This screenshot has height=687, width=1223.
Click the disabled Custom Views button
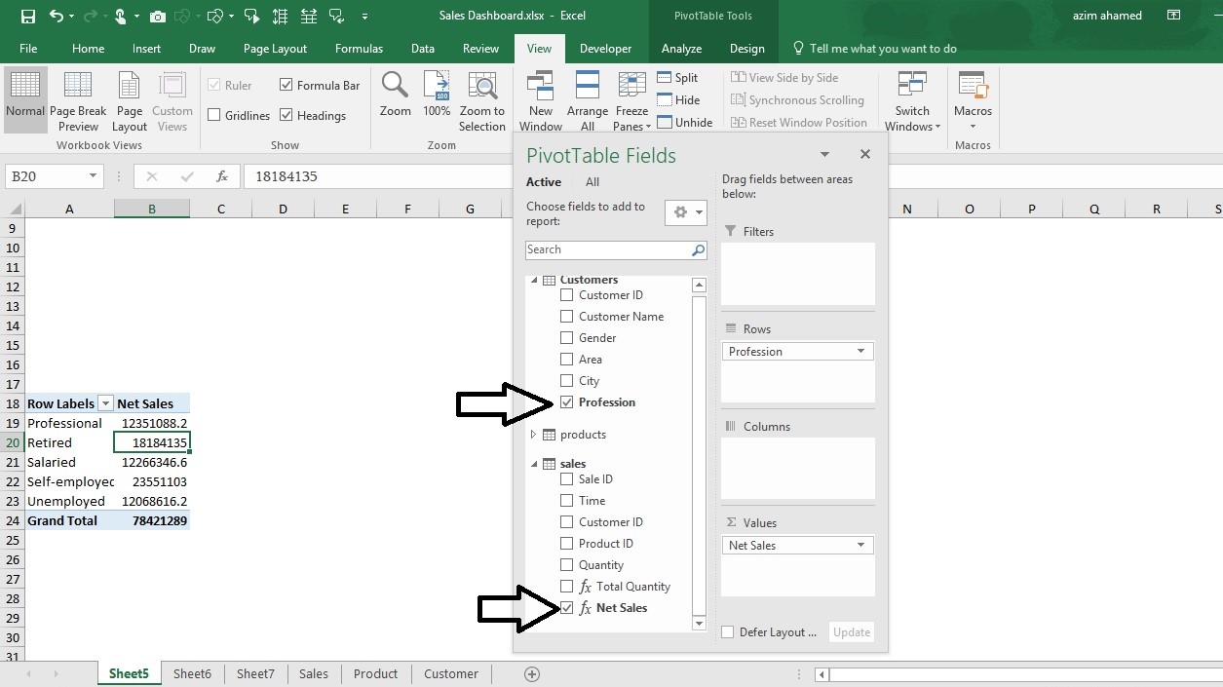point(172,101)
